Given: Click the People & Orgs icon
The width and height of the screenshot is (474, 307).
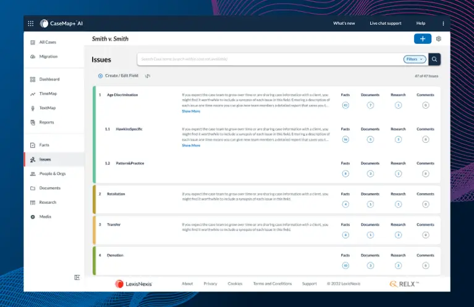Looking at the screenshot, I should 33,174.
